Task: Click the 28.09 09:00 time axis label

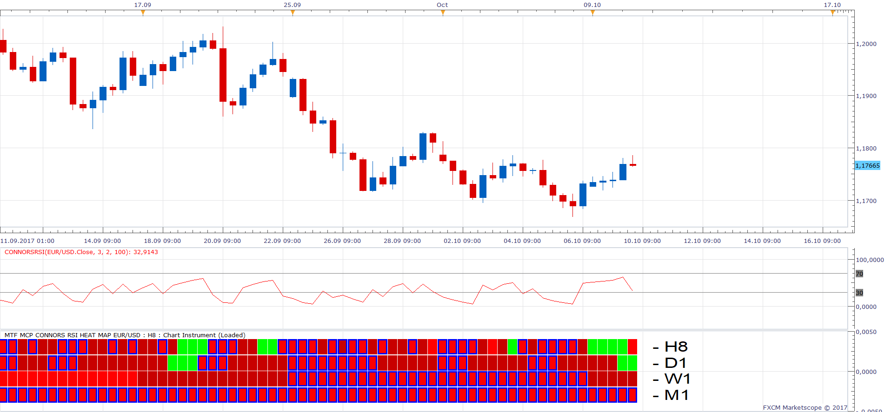Action: tap(402, 241)
